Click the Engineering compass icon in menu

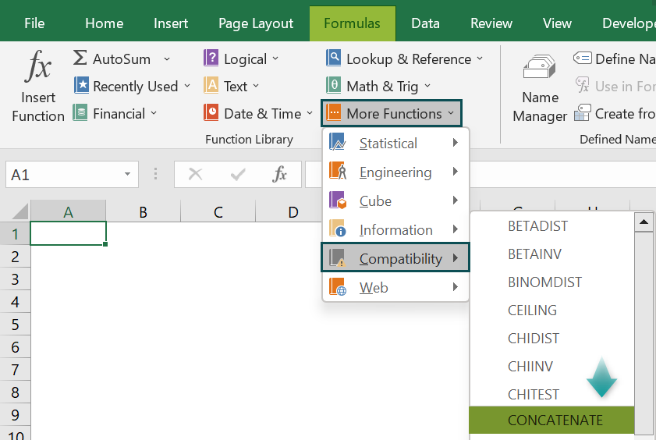point(337,171)
